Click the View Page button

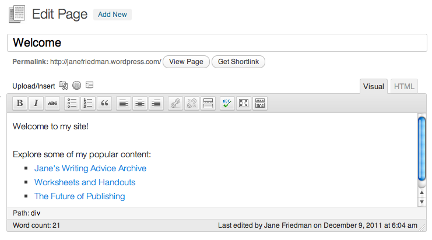[186, 62]
